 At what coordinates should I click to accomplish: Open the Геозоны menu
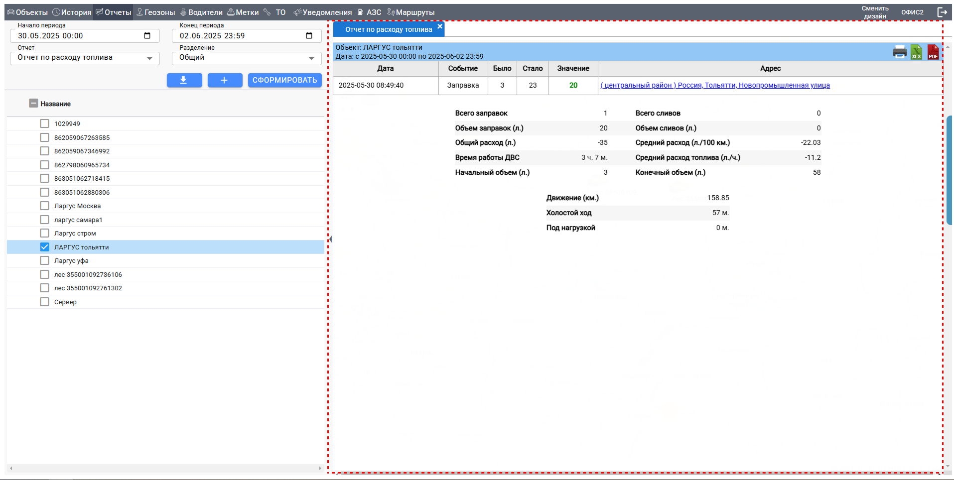[x=156, y=12]
